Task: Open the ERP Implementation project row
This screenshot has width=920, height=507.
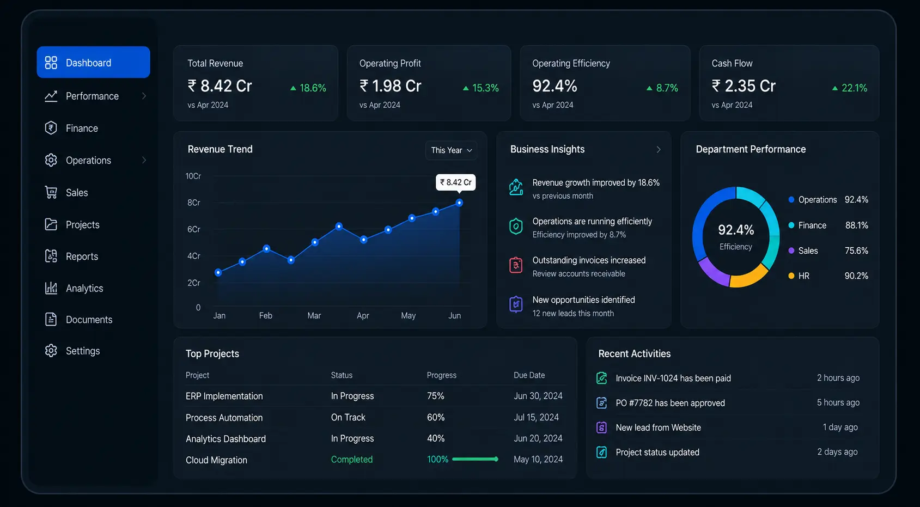Action: (375, 396)
